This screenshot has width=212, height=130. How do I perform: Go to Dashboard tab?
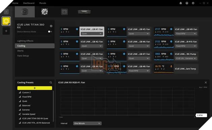click(29, 3)
